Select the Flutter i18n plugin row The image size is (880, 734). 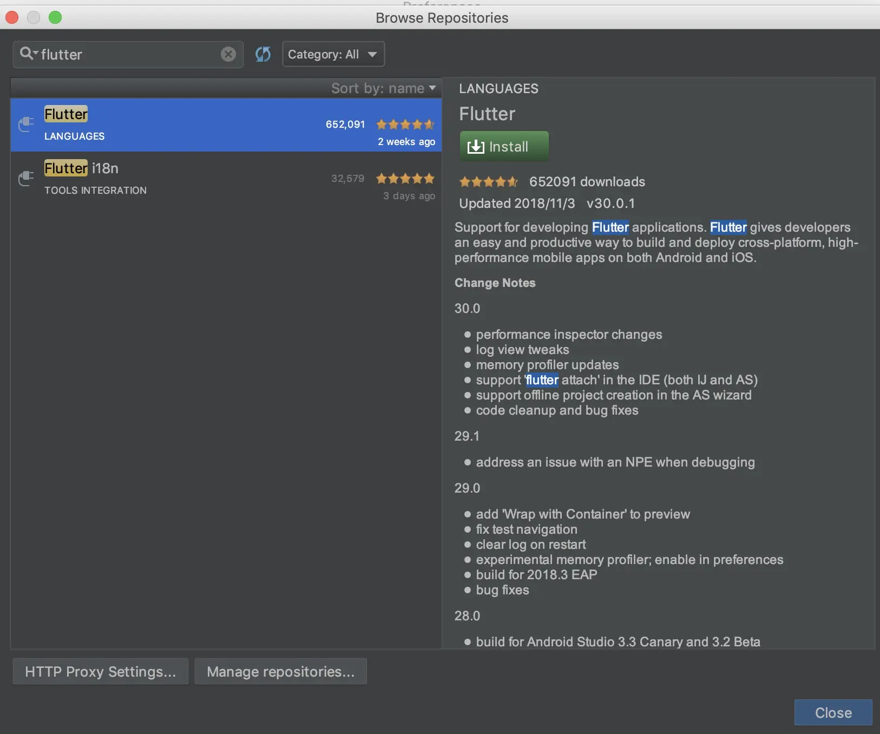(x=216, y=179)
